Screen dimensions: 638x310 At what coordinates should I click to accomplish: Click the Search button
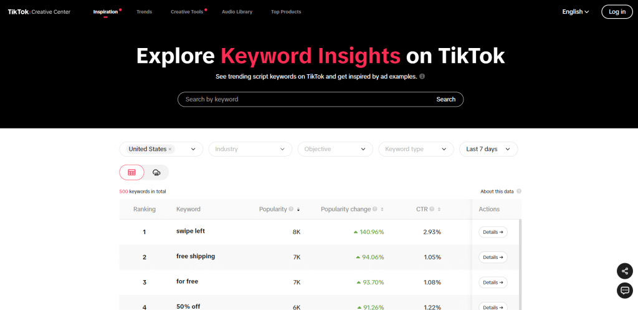[445, 99]
